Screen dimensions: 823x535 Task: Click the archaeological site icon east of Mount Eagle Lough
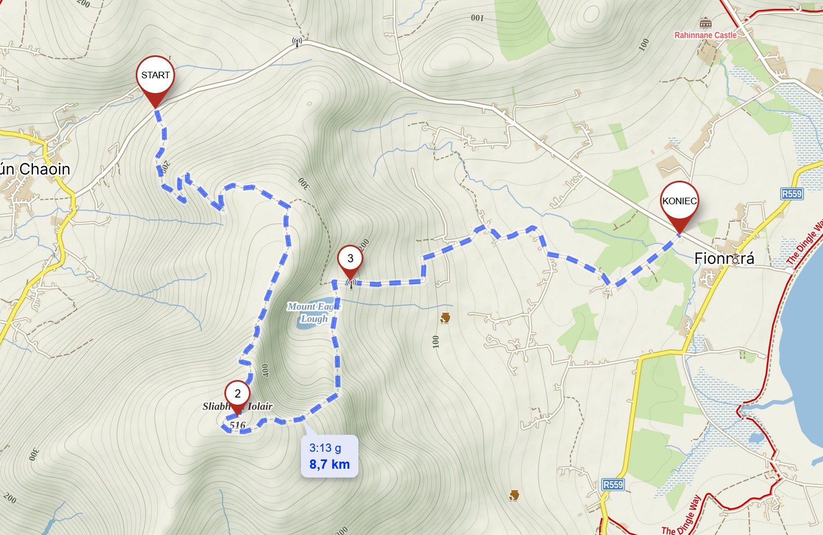pos(445,317)
